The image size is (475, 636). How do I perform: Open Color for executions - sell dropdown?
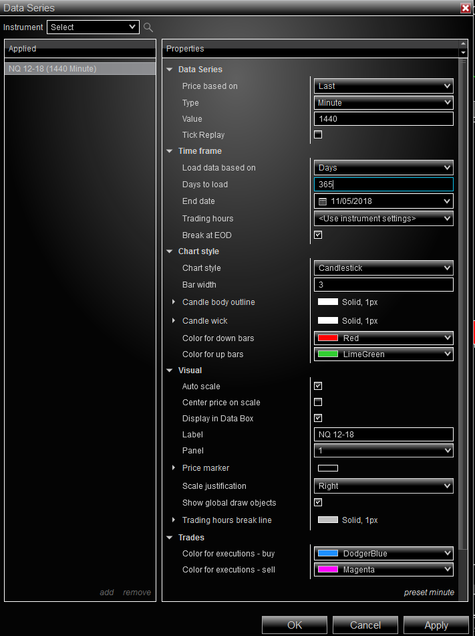[383, 570]
